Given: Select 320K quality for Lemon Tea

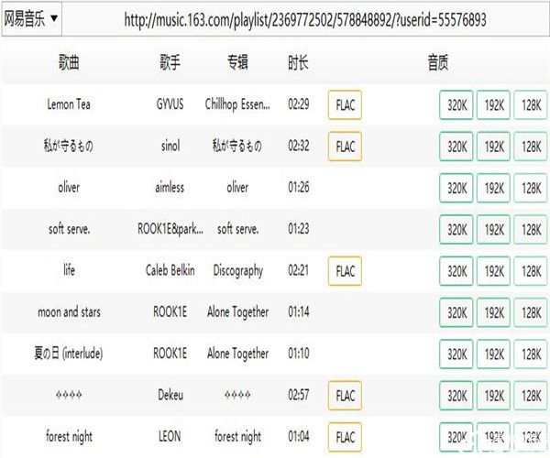Looking at the screenshot, I should click(x=456, y=104).
